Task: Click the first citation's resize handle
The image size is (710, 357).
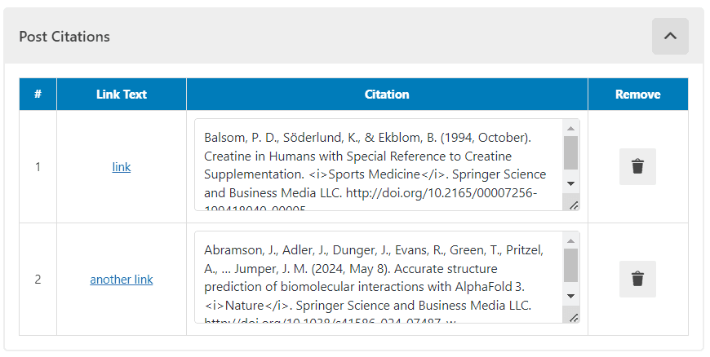Action: click(574, 205)
